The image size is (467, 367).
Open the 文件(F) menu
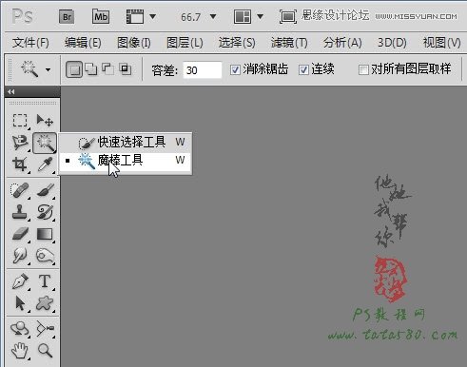(x=30, y=43)
